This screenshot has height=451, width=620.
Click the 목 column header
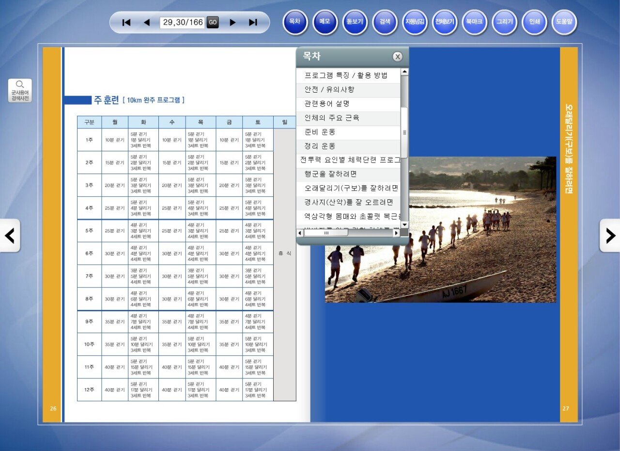pyautogui.click(x=201, y=122)
